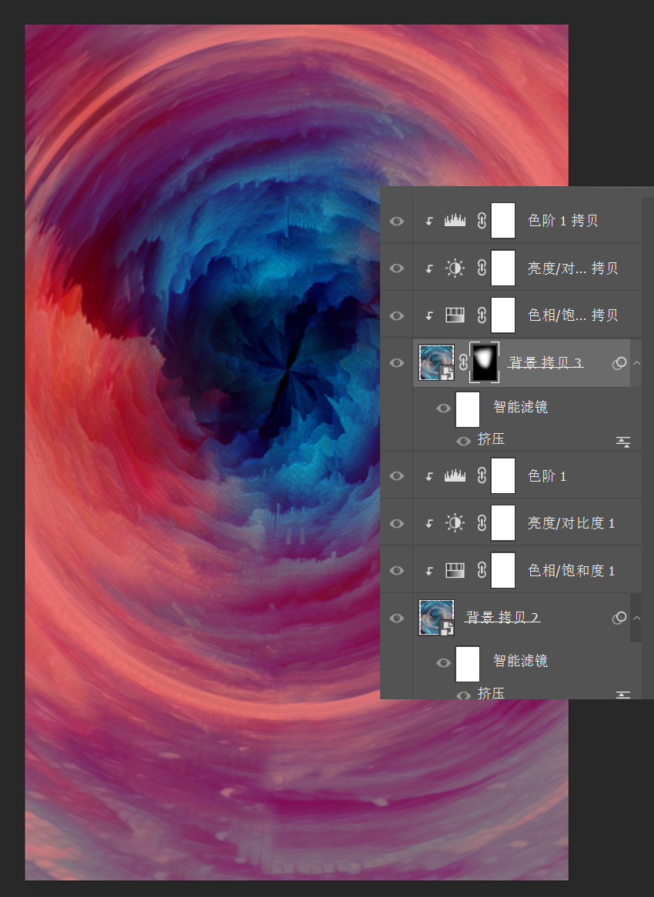
Task: Click 智能滤镜 label under 背景 拷贝 3
Action: (521, 407)
